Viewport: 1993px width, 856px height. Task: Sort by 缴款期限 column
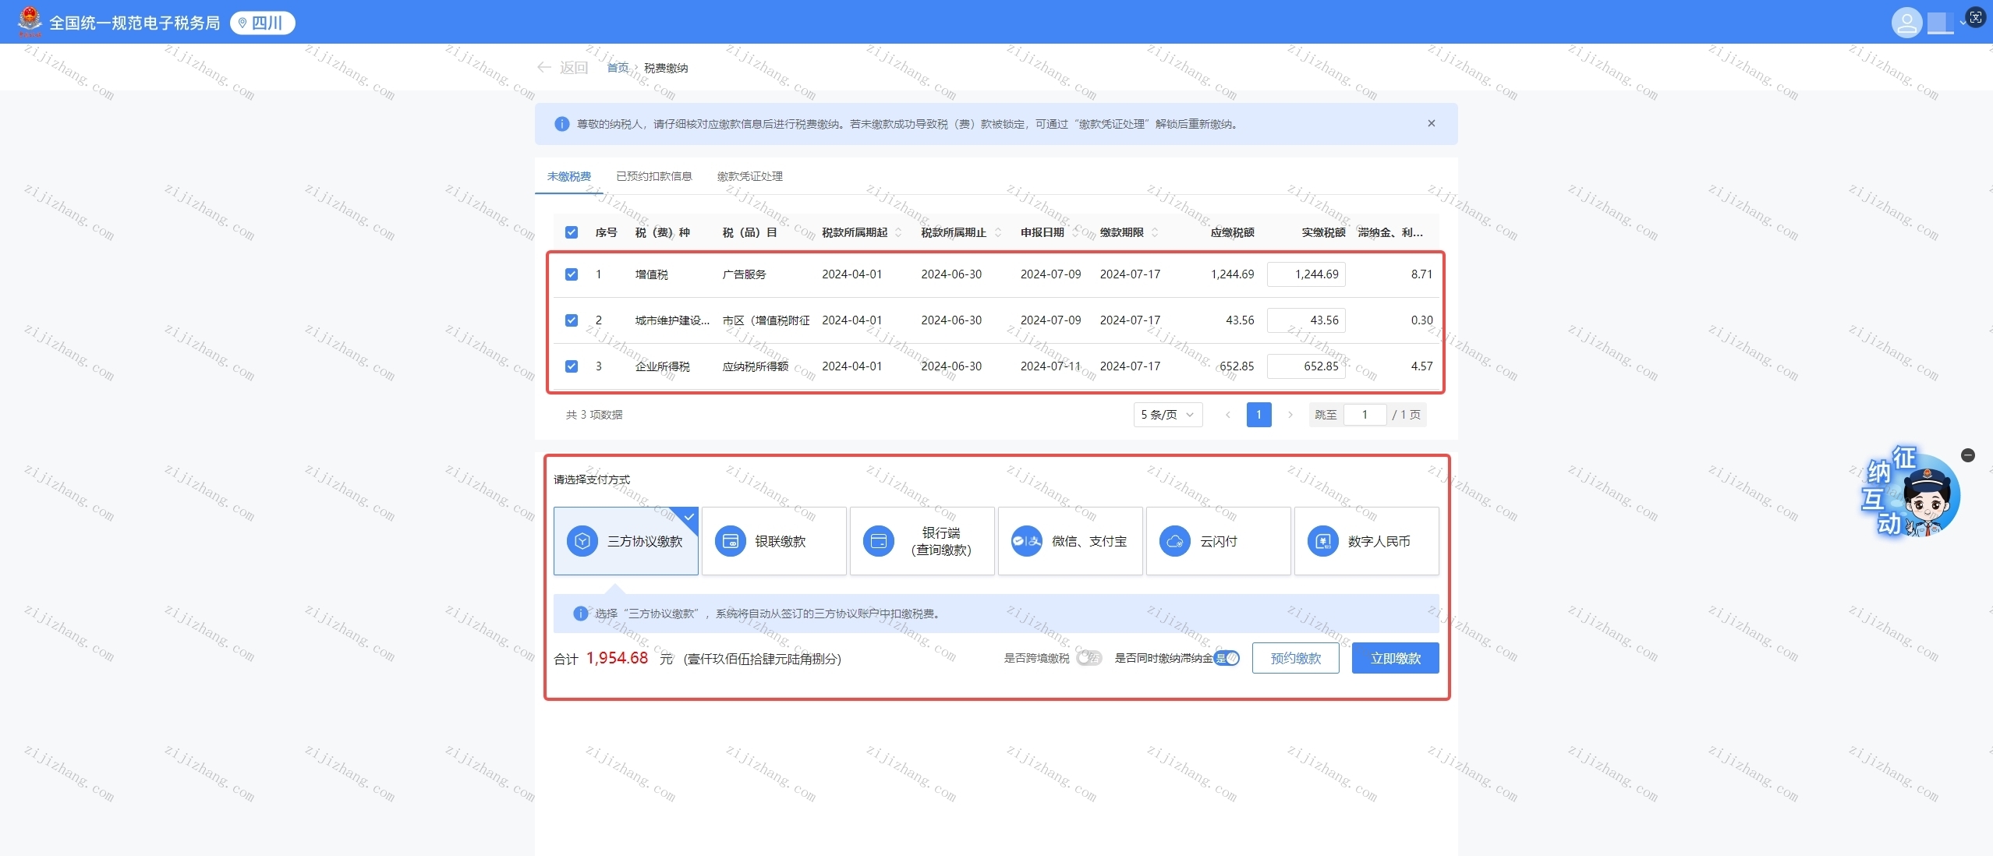1155,232
